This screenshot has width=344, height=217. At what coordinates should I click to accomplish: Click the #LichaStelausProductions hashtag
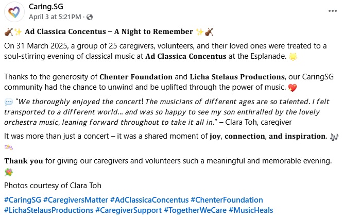(48, 210)
